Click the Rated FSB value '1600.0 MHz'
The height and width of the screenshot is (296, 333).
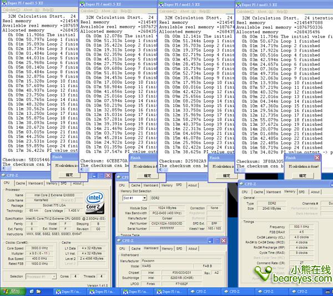click(39, 264)
